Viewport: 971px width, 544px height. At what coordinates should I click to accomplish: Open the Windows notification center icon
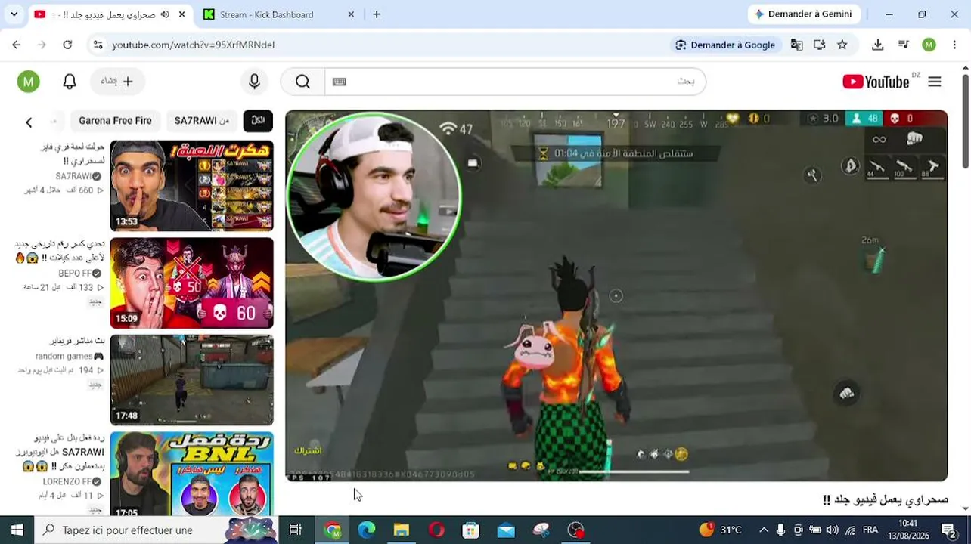pos(949,530)
